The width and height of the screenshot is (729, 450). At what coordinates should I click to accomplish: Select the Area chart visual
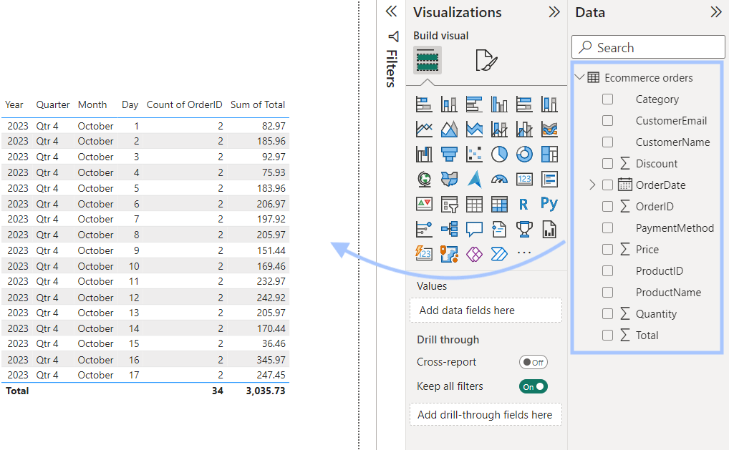[x=449, y=129]
